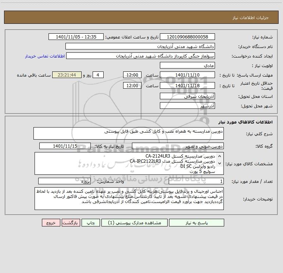Click price validity time field 12:00
The width and height of the screenshot is (283, 273).
tap(132, 86)
